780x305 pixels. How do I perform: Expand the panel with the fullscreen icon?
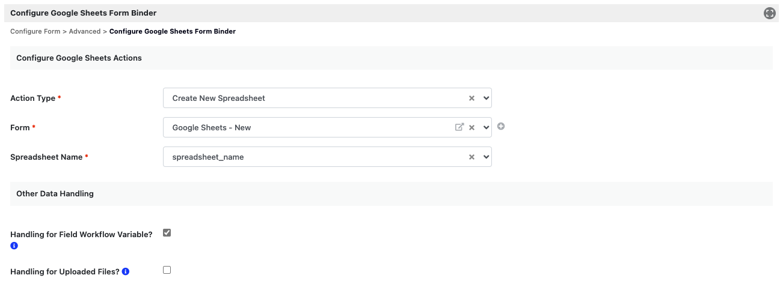tap(769, 13)
